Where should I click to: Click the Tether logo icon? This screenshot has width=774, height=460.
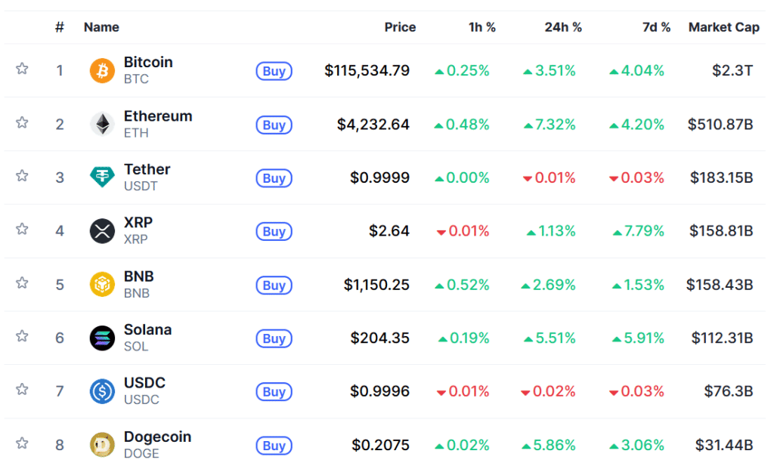coord(102,178)
